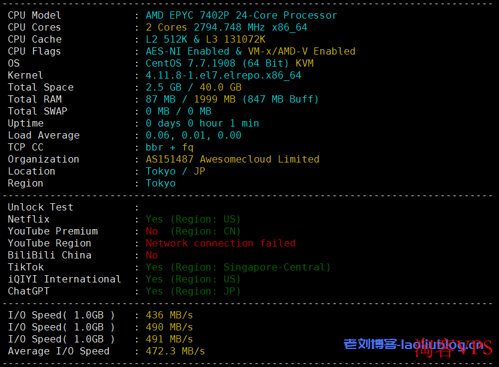
Task: Click the Average I/O Speed 472.3 MB/s value
Action: (x=175, y=351)
